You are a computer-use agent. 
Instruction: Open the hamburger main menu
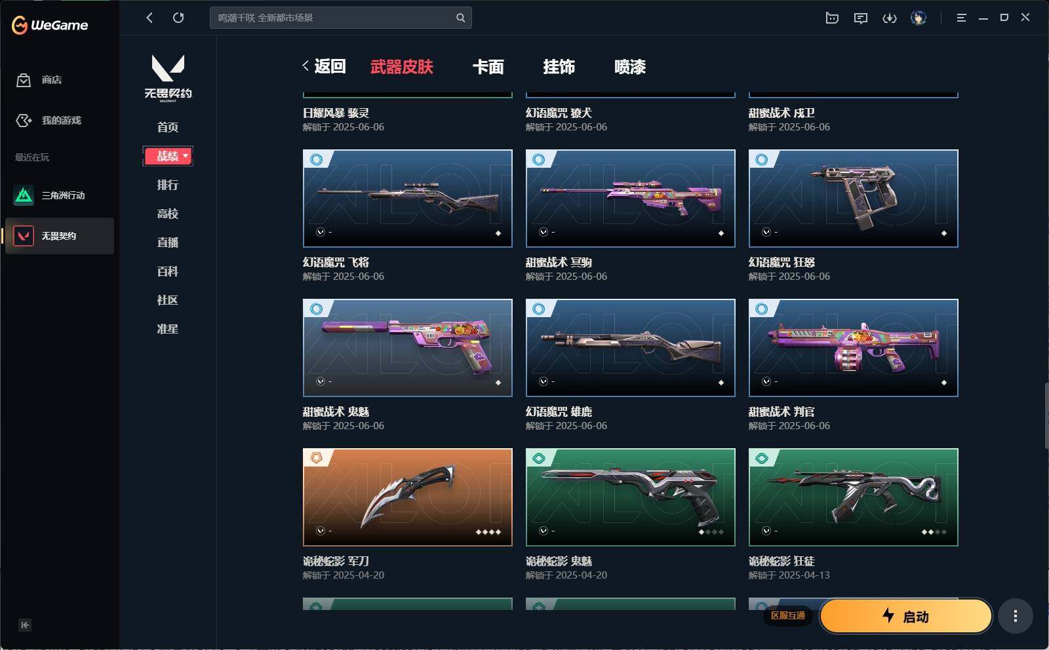pos(962,18)
